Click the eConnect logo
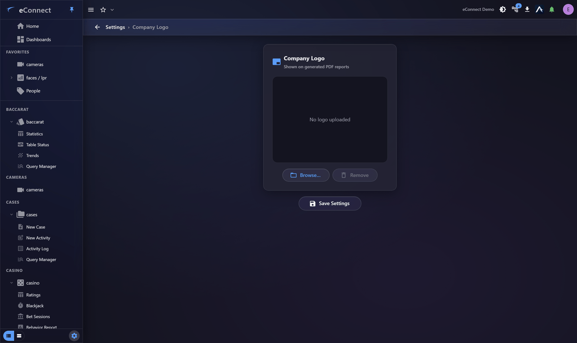 coord(29,10)
